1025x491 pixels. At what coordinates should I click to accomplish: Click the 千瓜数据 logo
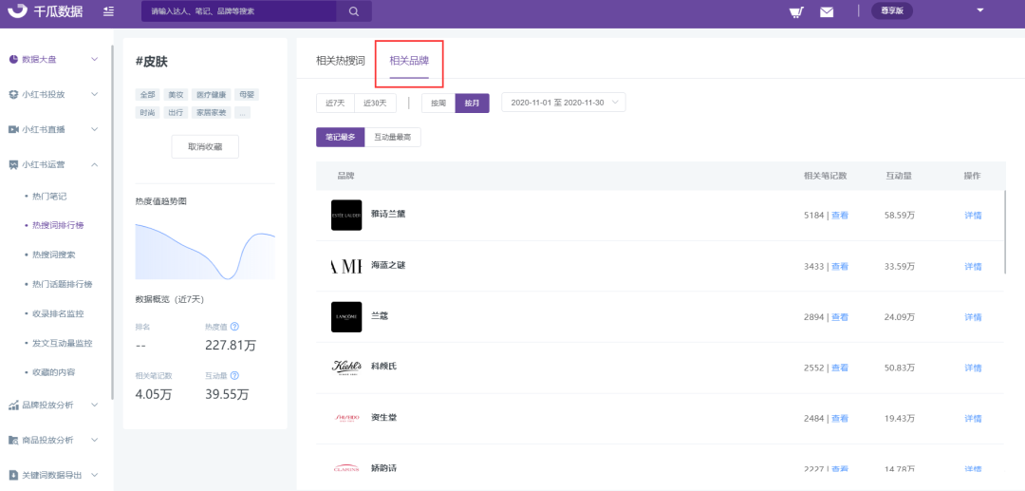pyautogui.click(x=47, y=11)
